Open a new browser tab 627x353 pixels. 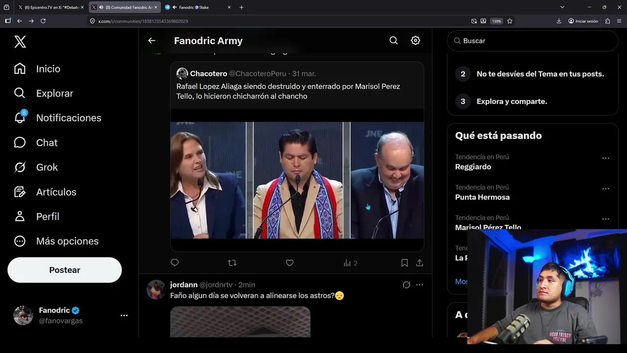click(241, 7)
